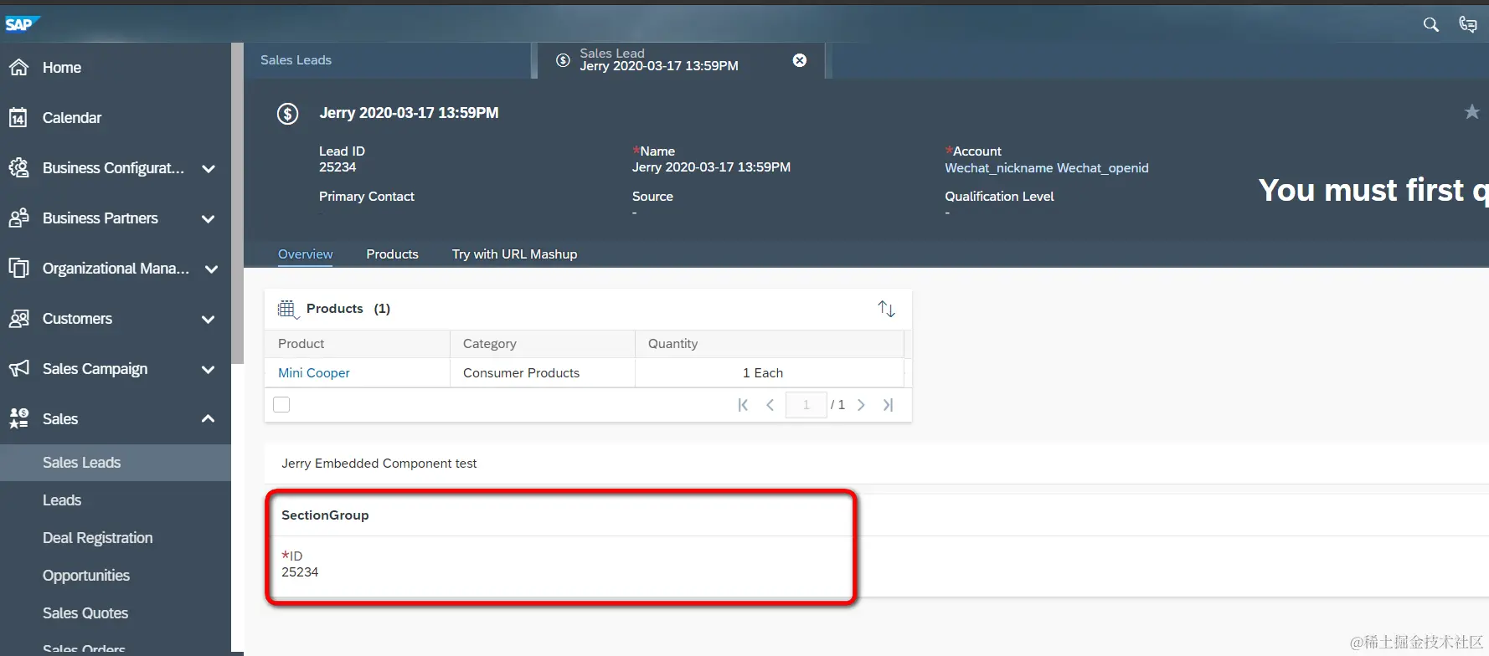Open the Products tab

(x=392, y=254)
